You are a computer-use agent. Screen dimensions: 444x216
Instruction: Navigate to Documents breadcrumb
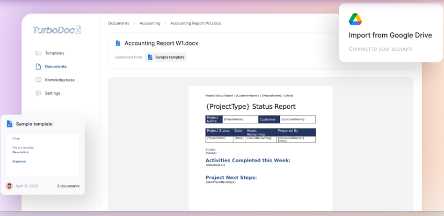119,24
